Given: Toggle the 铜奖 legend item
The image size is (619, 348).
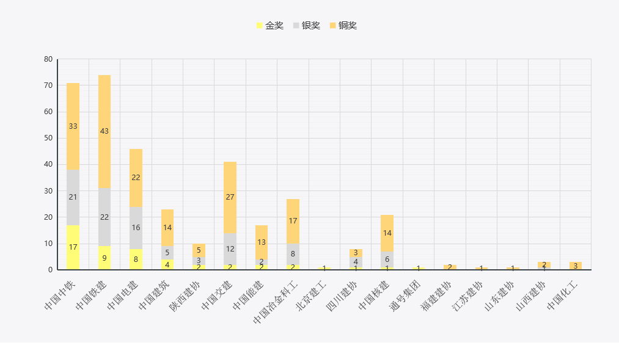Looking at the screenshot, I should pos(343,26).
